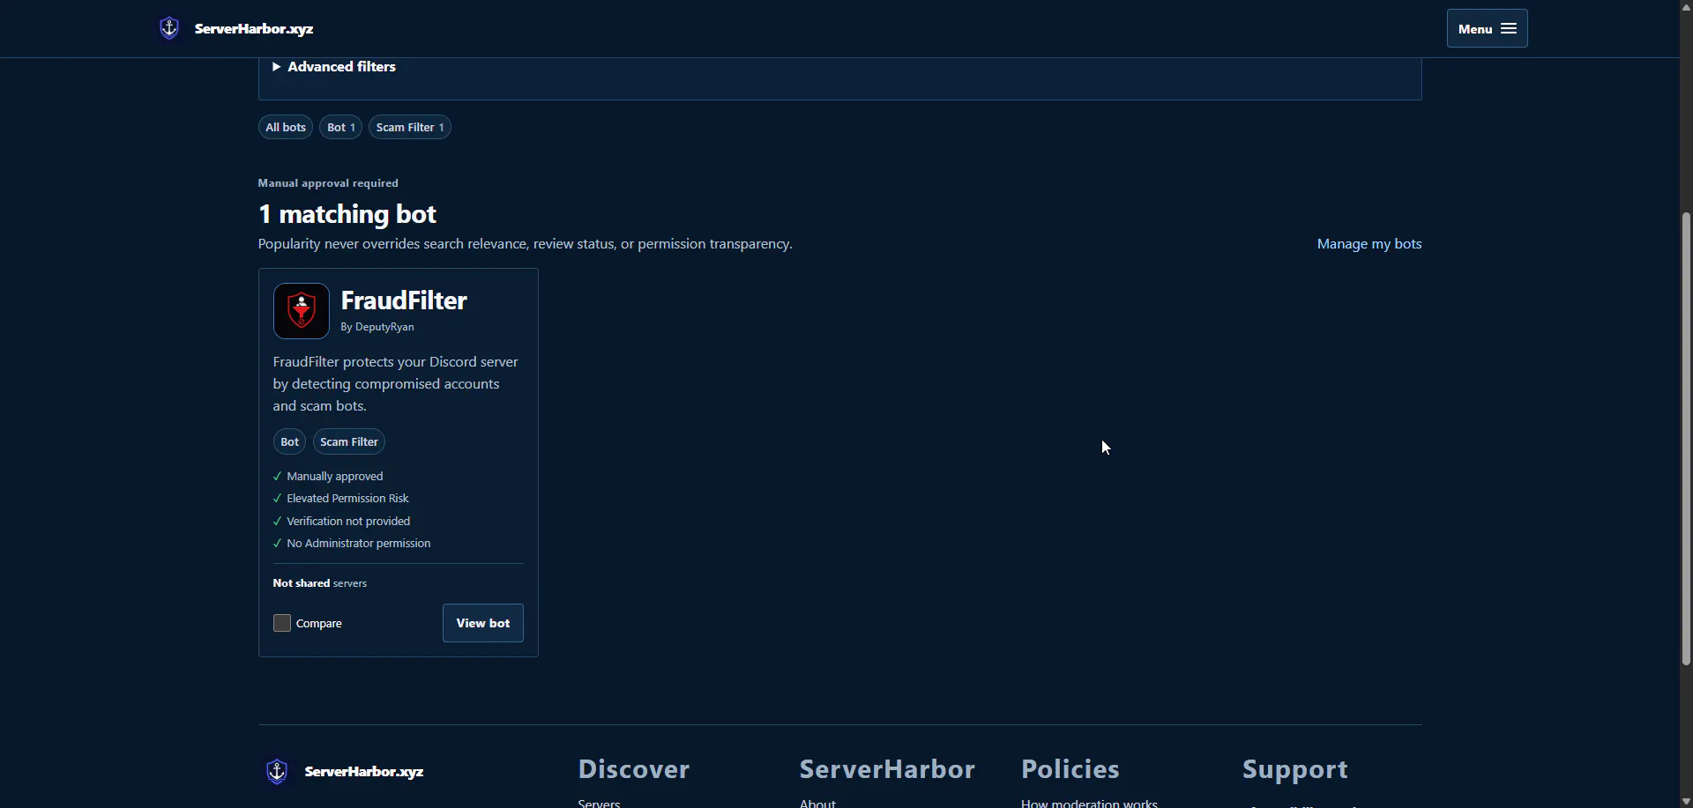Open the Menu hamburger button
Image resolution: width=1693 pixels, height=808 pixels.
1487,28
